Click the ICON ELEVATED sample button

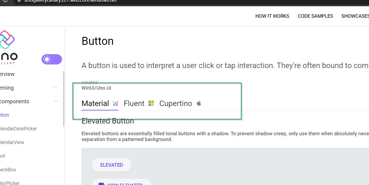[122, 184]
